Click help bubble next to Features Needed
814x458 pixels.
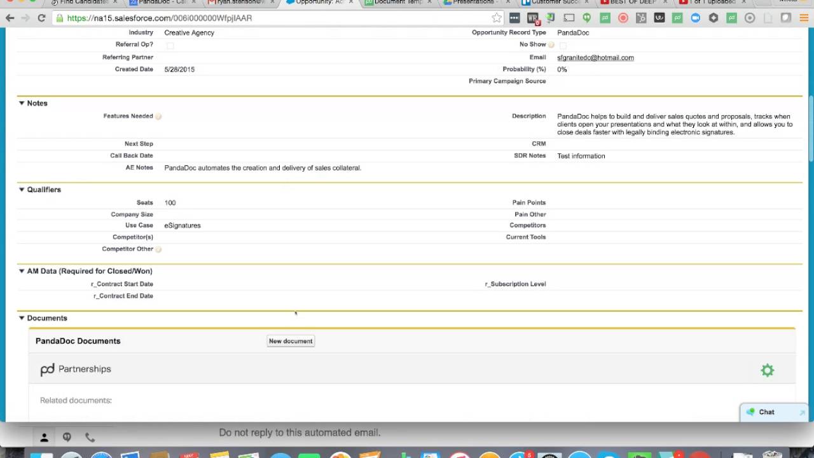(x=158, y=116)
